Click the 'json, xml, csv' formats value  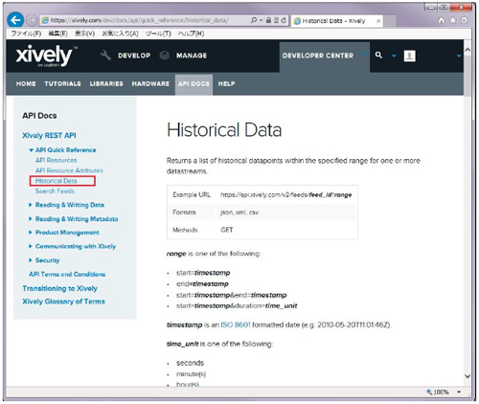[239, 213]
